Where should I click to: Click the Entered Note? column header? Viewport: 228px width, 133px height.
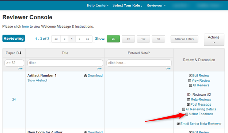[x=139, y=53]
